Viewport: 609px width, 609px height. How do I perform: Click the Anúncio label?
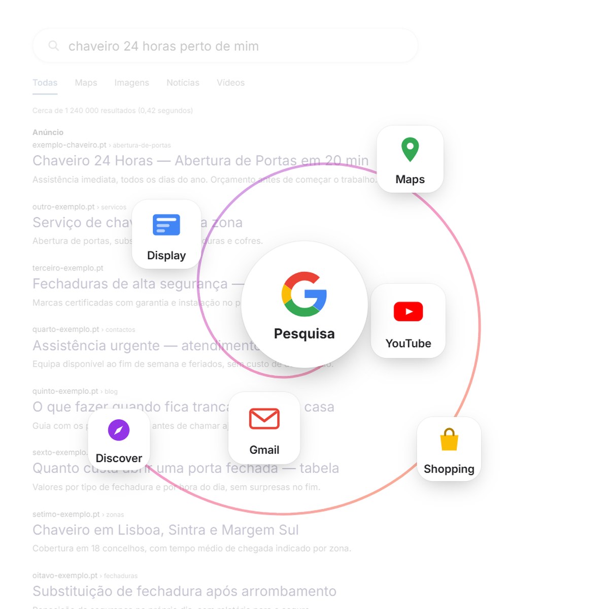48,132
